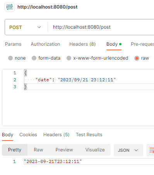
Task: Select the raw body radio button
Action: coord(137,58)
